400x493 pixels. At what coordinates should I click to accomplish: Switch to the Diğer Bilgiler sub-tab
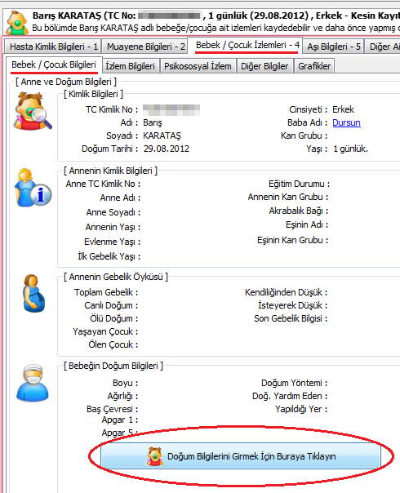point(264,66)
